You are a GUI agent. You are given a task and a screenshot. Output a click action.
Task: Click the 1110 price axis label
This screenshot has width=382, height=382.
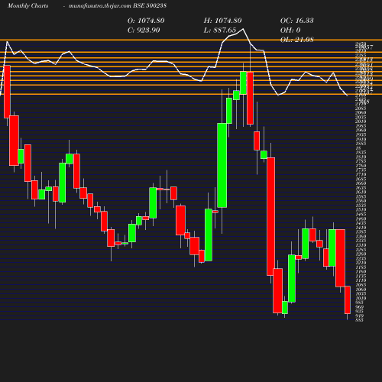pyautogui.click(x=361, y=280)
